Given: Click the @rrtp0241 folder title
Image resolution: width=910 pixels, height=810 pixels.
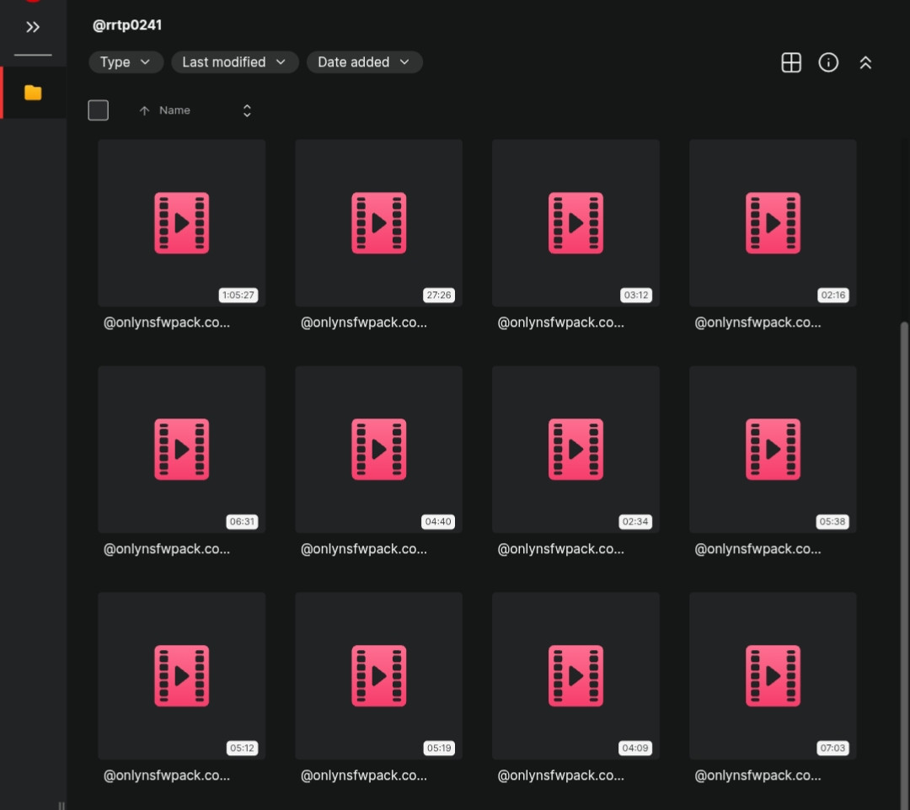Looking at the screenshot, I should pos(127,25).
